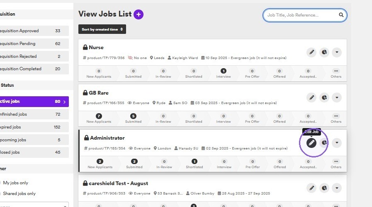Open Sort by created time dropdown
Screen dimensions: 372x207
102,29
